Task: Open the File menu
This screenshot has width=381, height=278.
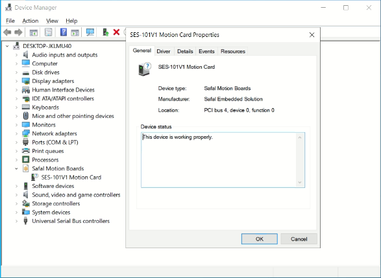Action: coord(10,21)
